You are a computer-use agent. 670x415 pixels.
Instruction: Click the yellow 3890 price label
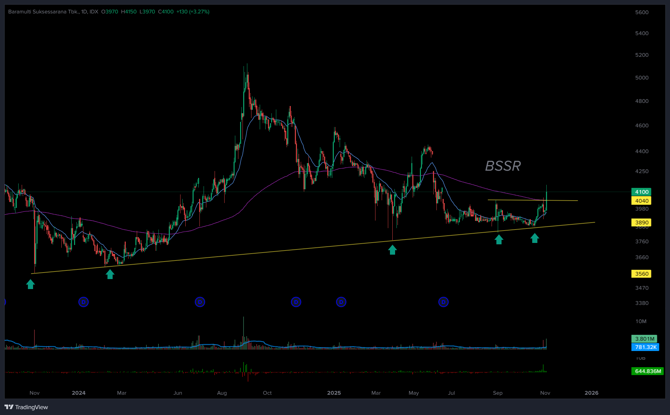pos(641,222)
